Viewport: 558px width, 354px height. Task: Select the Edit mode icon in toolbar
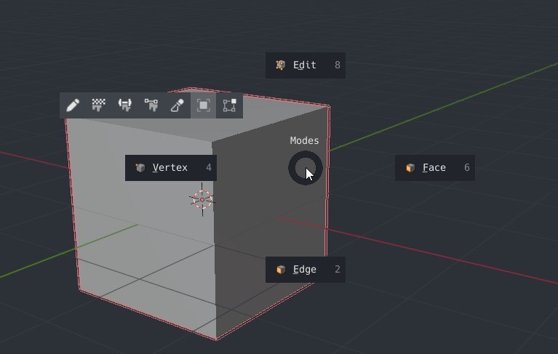point(230,105)
